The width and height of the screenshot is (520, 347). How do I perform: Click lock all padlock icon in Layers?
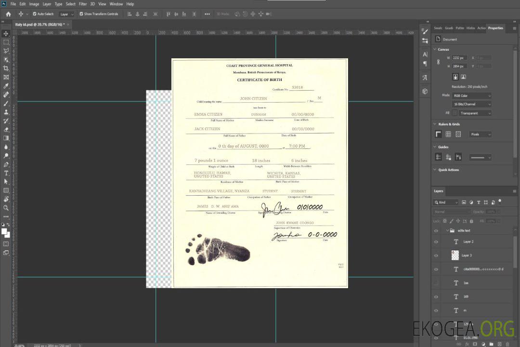[471, 221]
